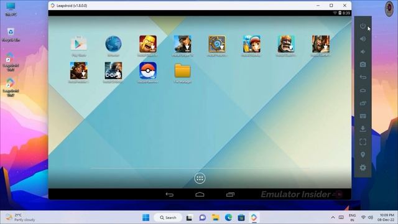Open the taskbar network tray icon
This screenshot has width=398, height=224.
(363, 217)
